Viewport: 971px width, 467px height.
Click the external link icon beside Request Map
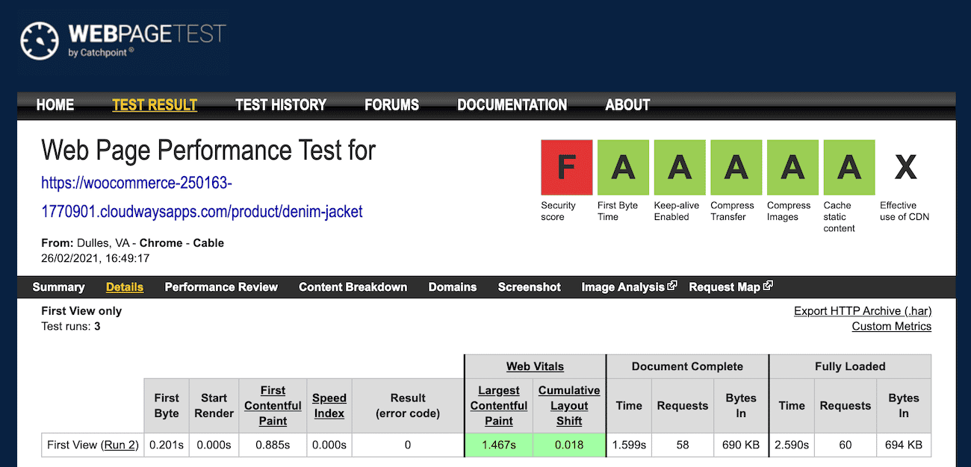click(x=769, y=286)
